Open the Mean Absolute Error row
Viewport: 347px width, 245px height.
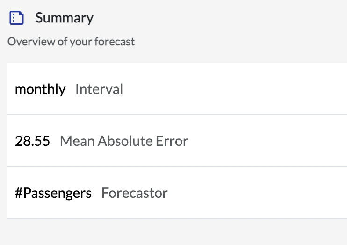[x=177, y=141]
